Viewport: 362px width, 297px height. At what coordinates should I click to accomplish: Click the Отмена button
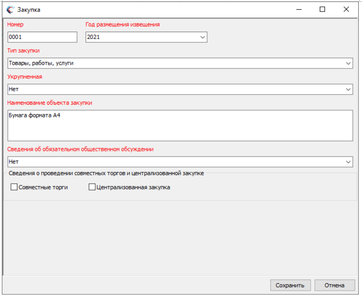click(x=335, y=285)
